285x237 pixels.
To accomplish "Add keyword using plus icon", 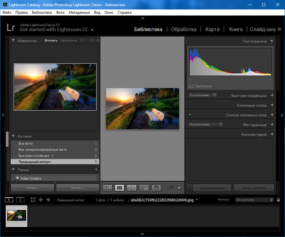I will click(191, 115).
